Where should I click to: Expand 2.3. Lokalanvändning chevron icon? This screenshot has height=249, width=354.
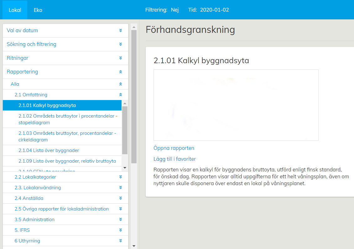click(x=121, y=188)
